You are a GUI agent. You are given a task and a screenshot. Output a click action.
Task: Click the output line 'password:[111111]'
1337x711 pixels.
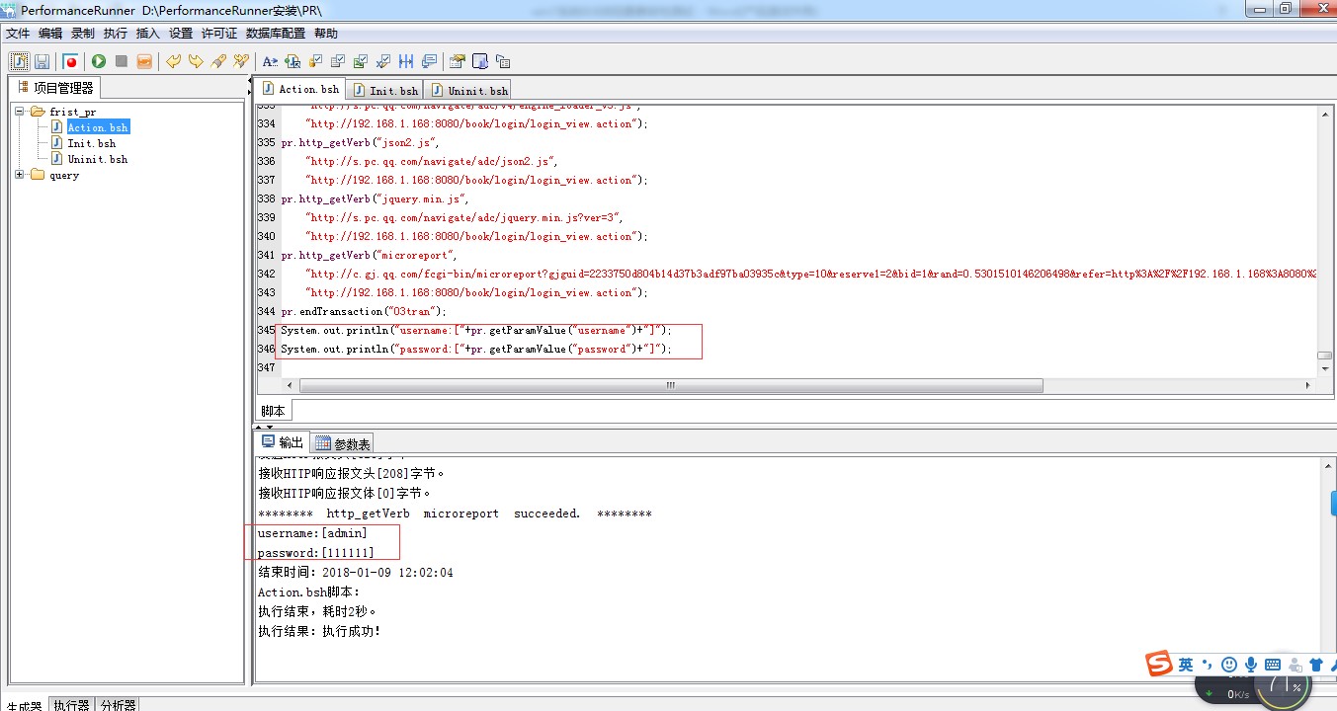pos(316,553)
